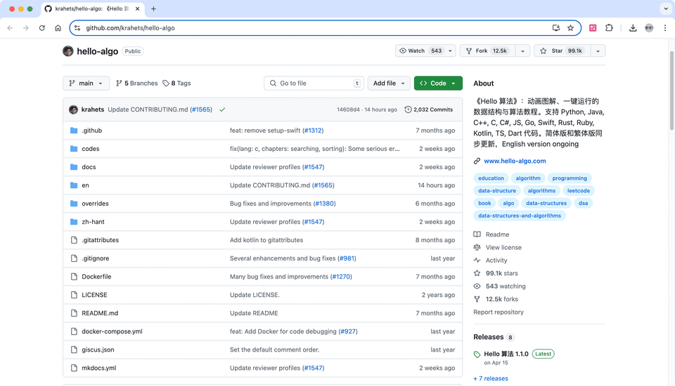Open a new browser tab
Viewport: 675px width, 386px height.
click(x=153, y=9)
